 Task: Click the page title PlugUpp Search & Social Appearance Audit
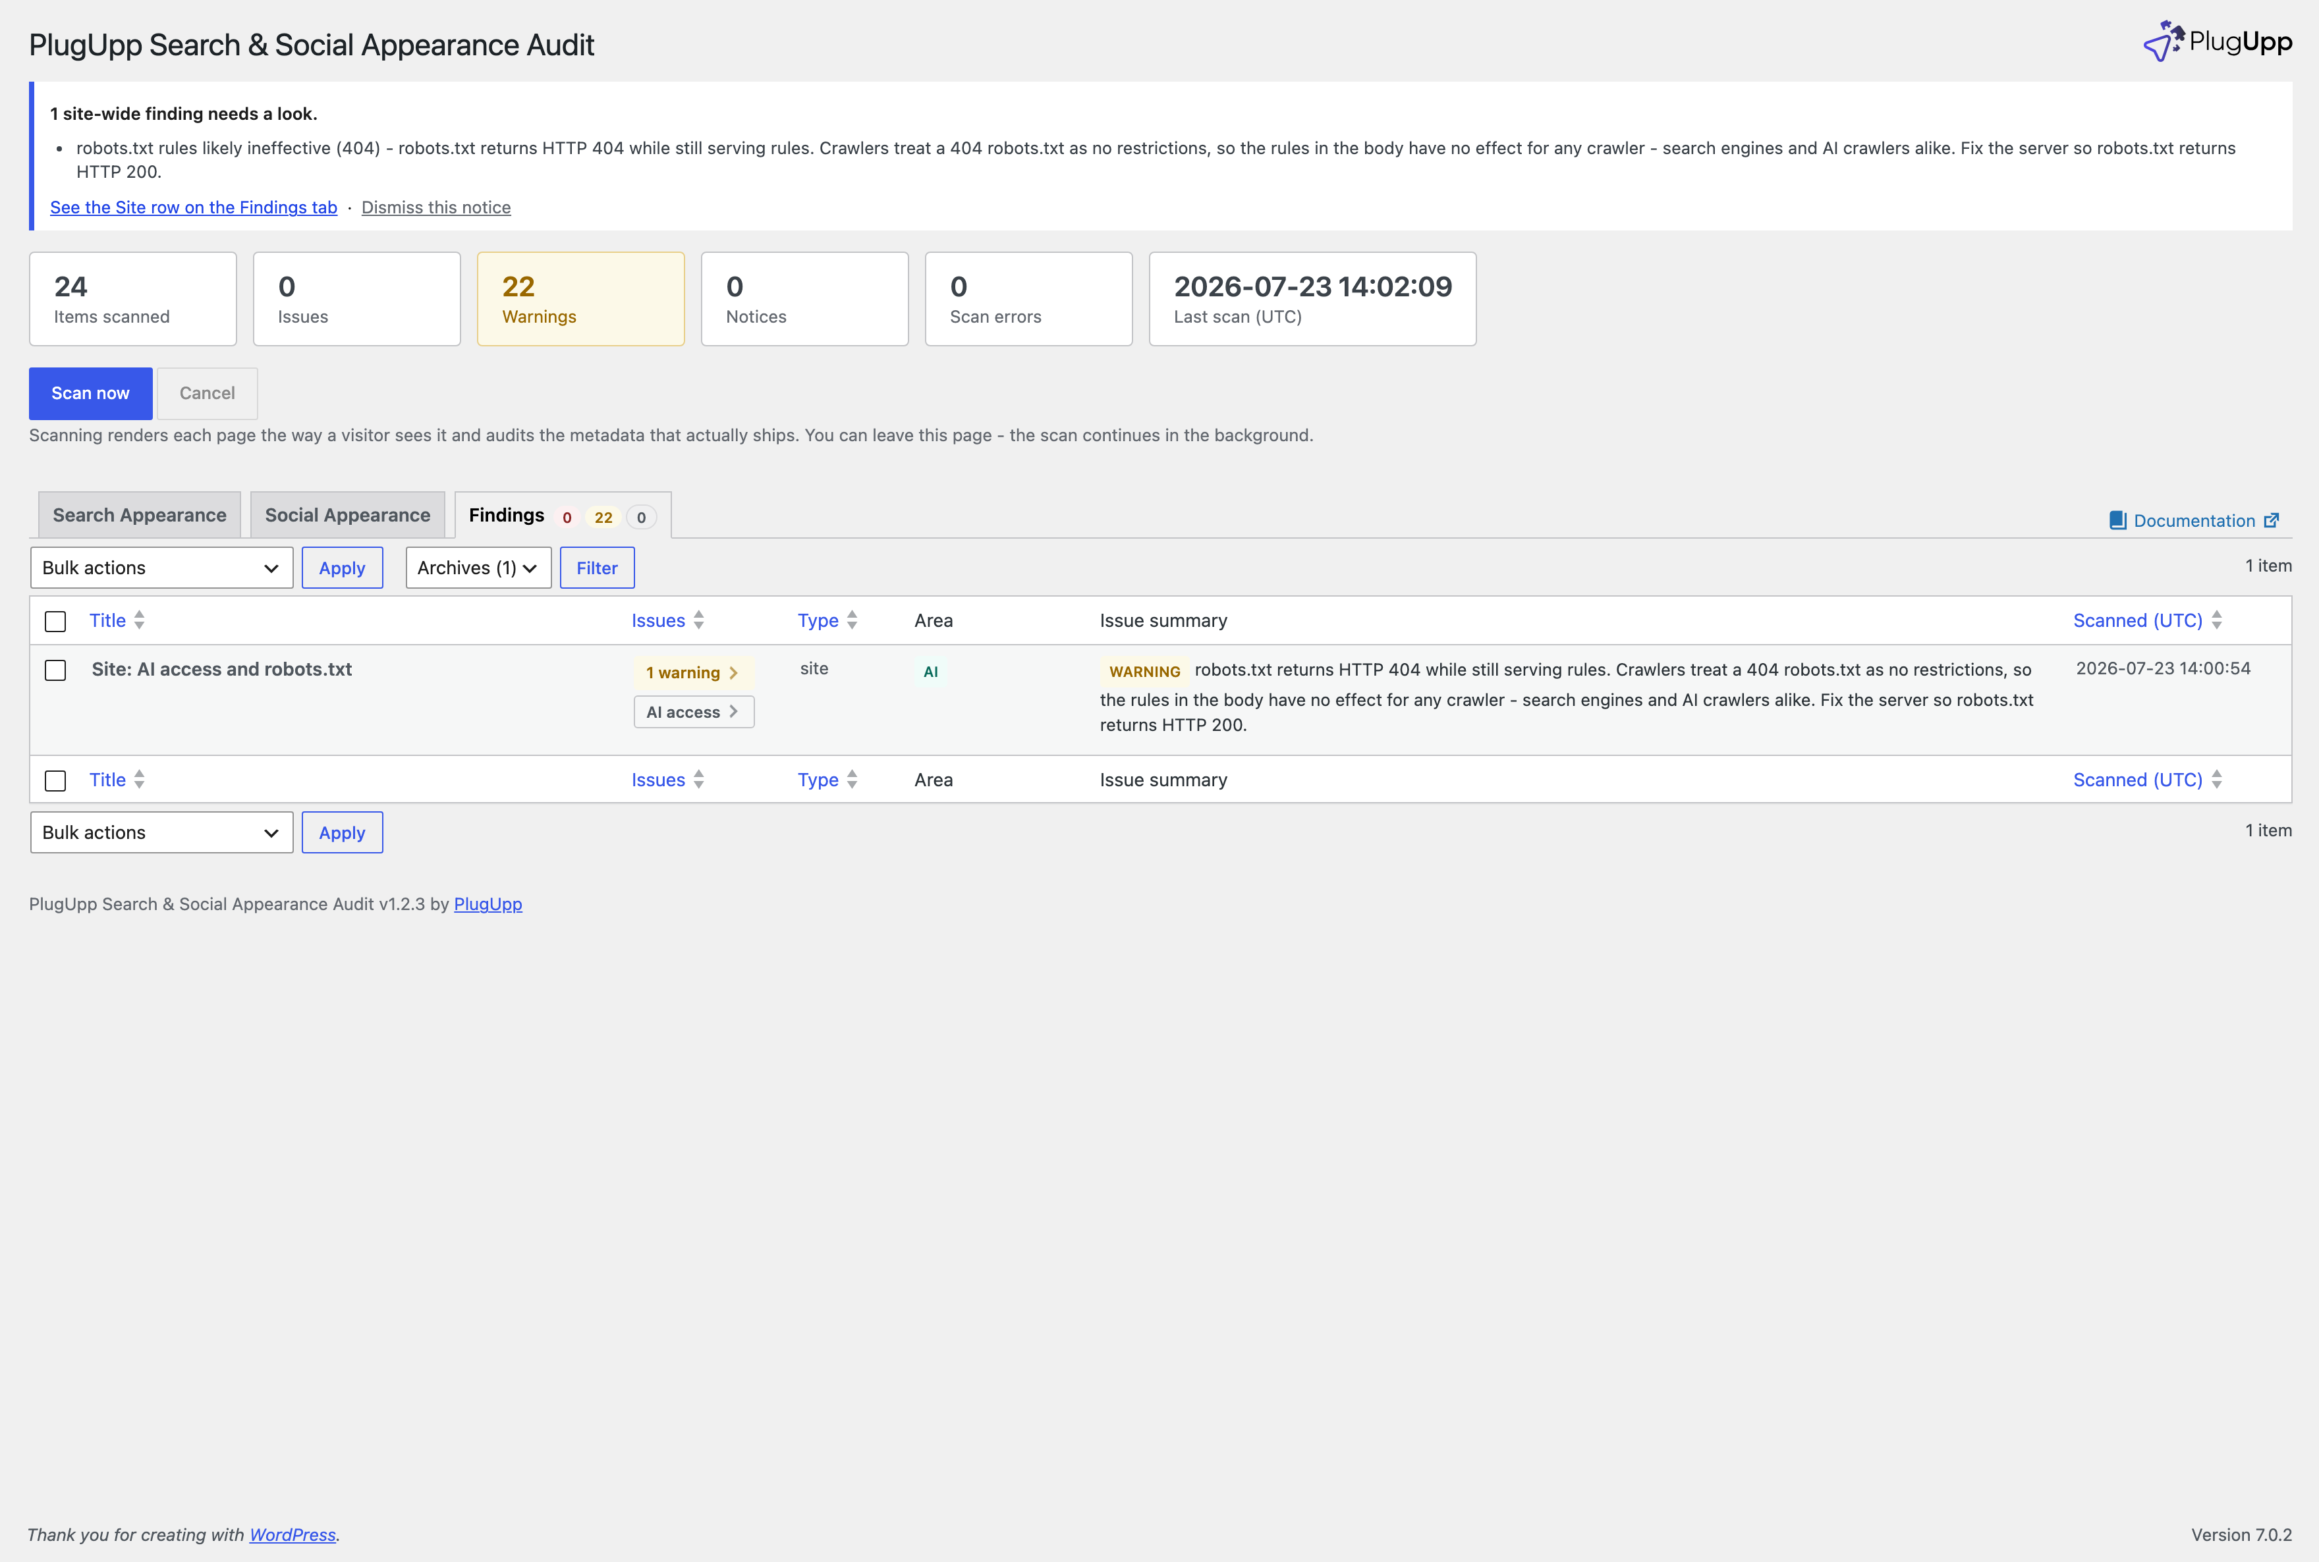[x=312, y=45]
